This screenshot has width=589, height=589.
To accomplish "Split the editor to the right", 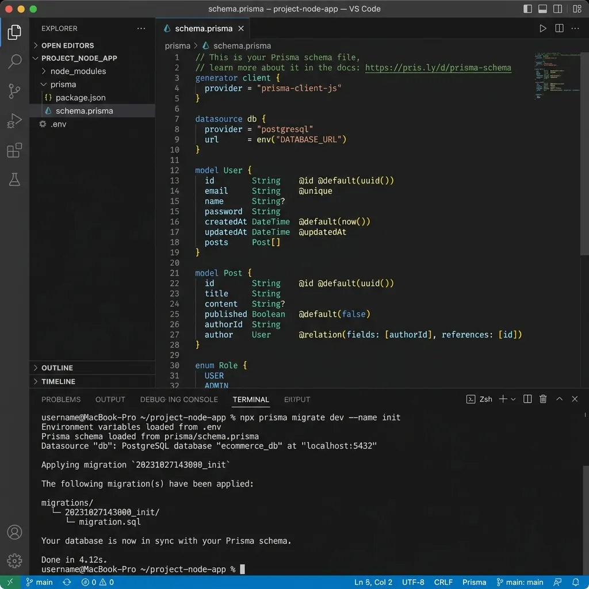I will 559,29.
